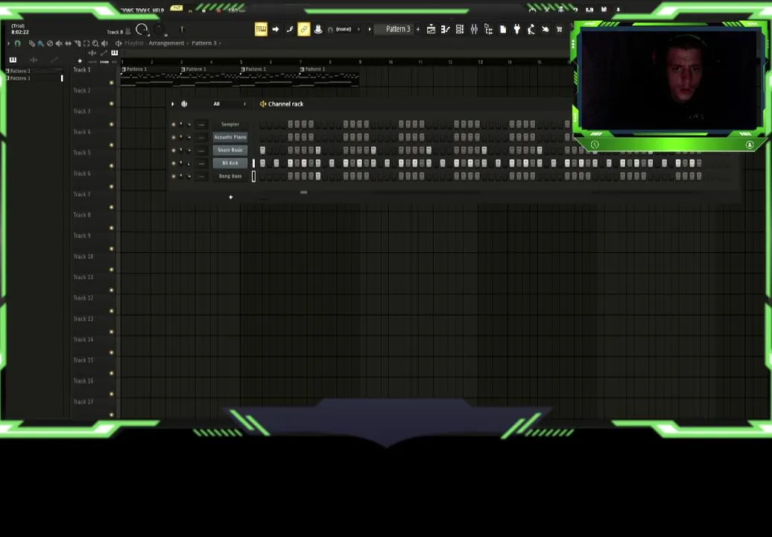
Task: Click the stamp tool icon in top toolbar
Action: coord(318,30)
